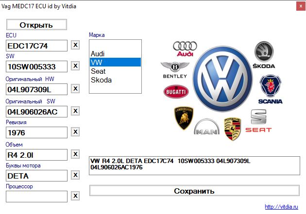Click into the original HW field 04L907309L

click(37, 89)
